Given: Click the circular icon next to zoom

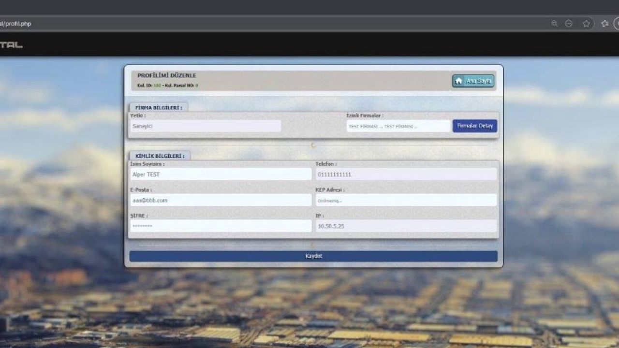Looking at the screenshot, I should (x=569, y=24).
